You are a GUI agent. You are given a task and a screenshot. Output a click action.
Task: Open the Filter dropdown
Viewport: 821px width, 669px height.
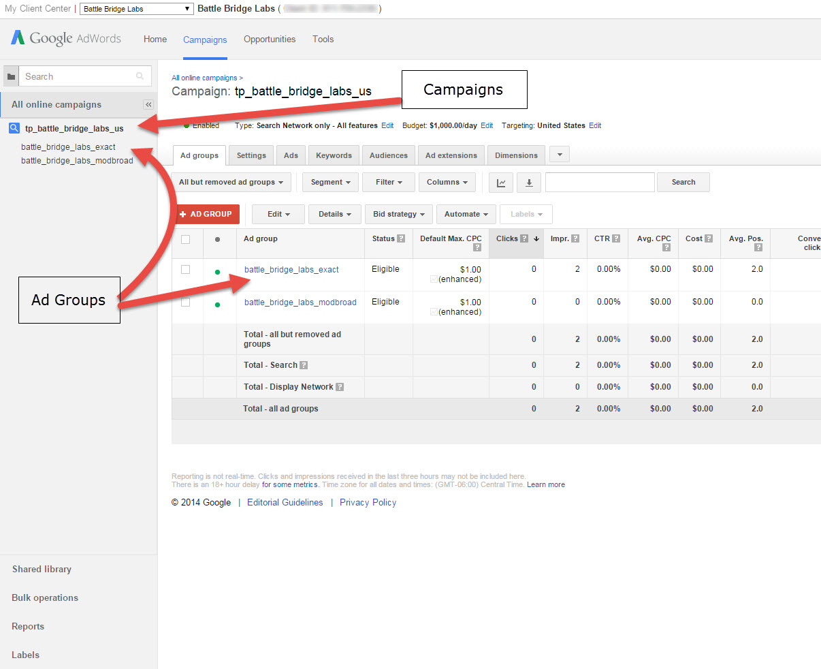388,182
